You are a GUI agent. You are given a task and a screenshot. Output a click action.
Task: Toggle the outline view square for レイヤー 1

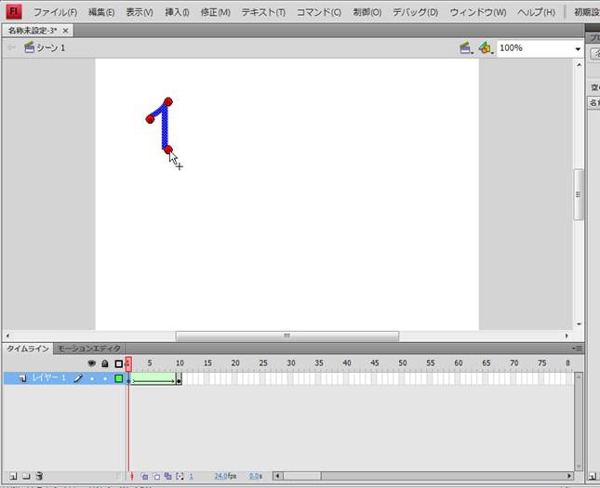[x=118, y=378]
